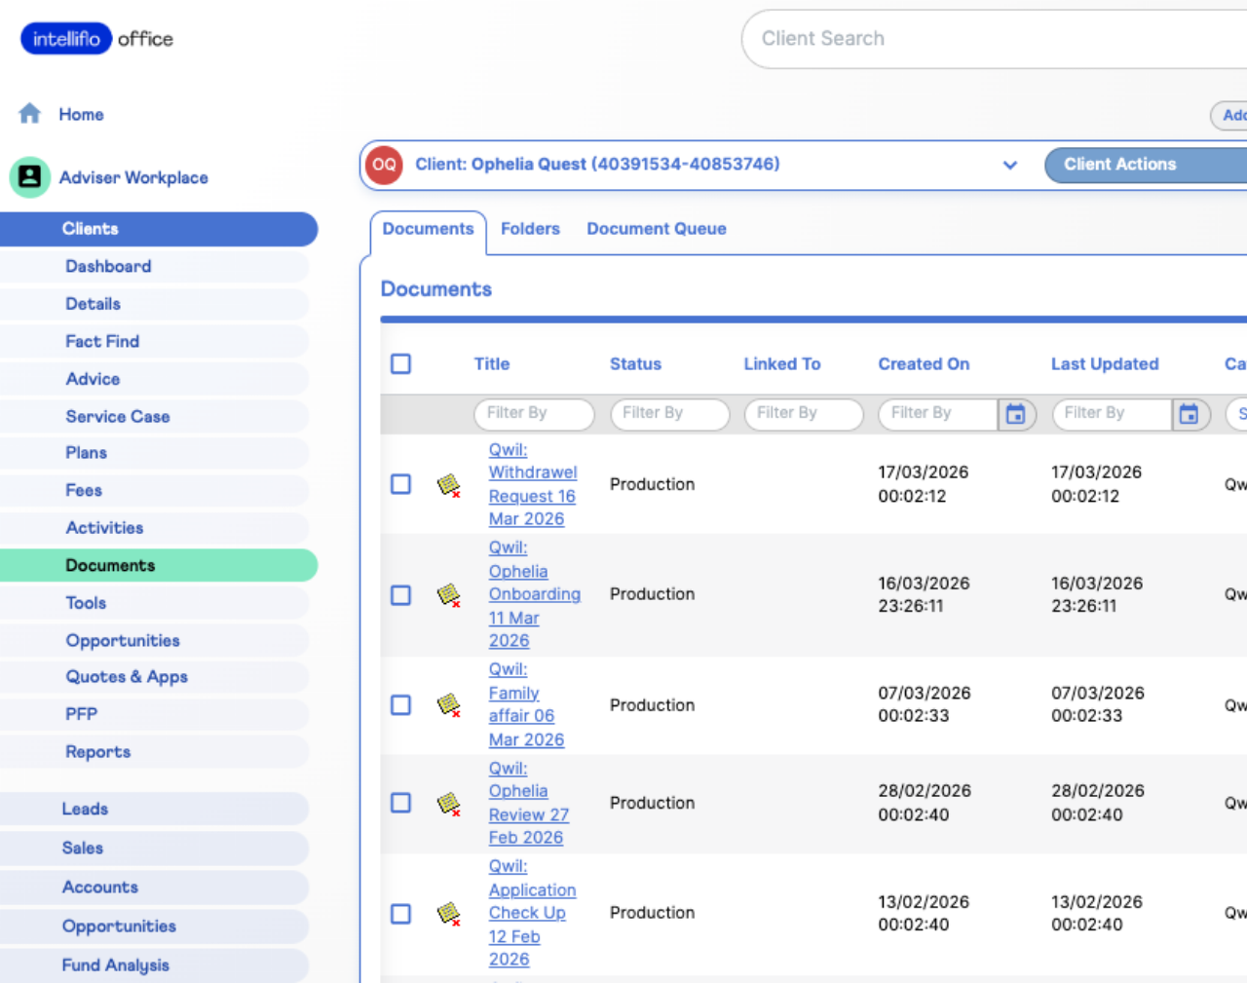Click document icon beside Family affair row
The image size is (1247, 983).
click(x=448, y=705)
